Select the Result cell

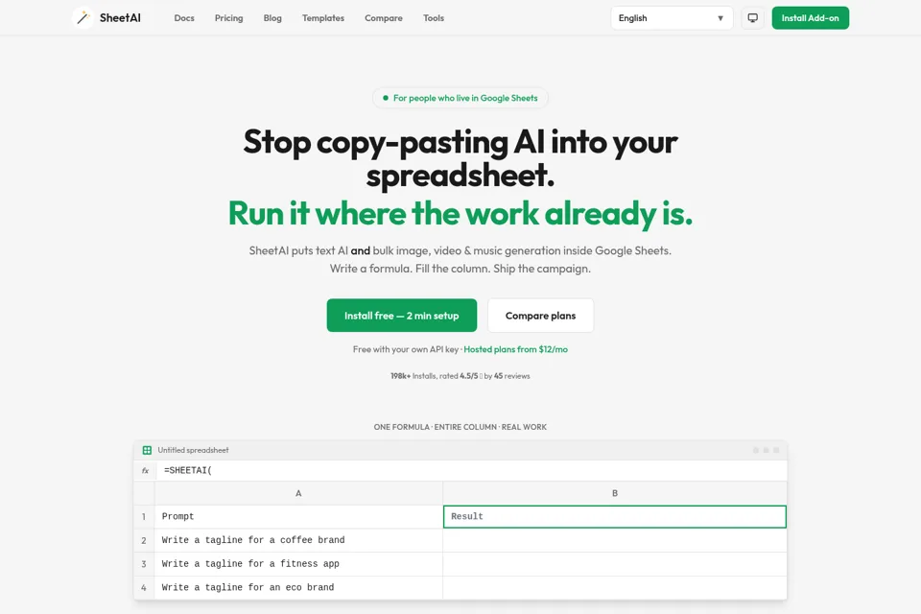coord(614,517)
